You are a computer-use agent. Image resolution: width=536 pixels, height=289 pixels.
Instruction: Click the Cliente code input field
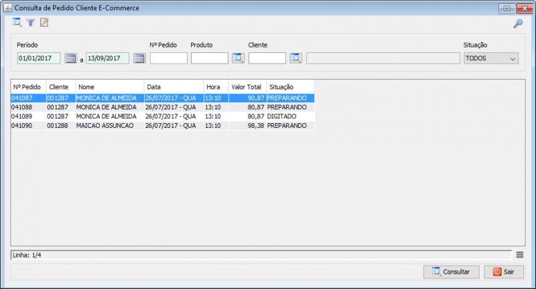pyautogui.click(x=267, y=58)
